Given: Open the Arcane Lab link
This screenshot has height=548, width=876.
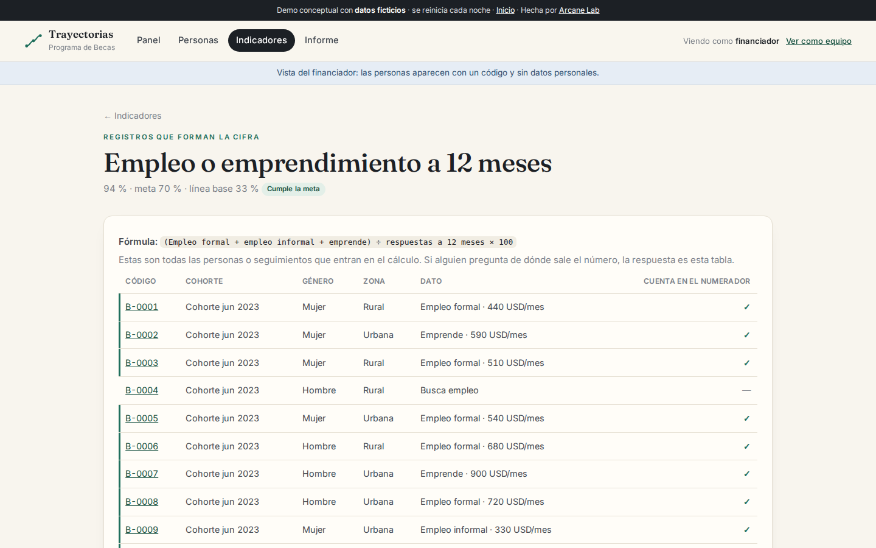Looking at the screenshot, I should pyautogui.click(x=579, y=10).
